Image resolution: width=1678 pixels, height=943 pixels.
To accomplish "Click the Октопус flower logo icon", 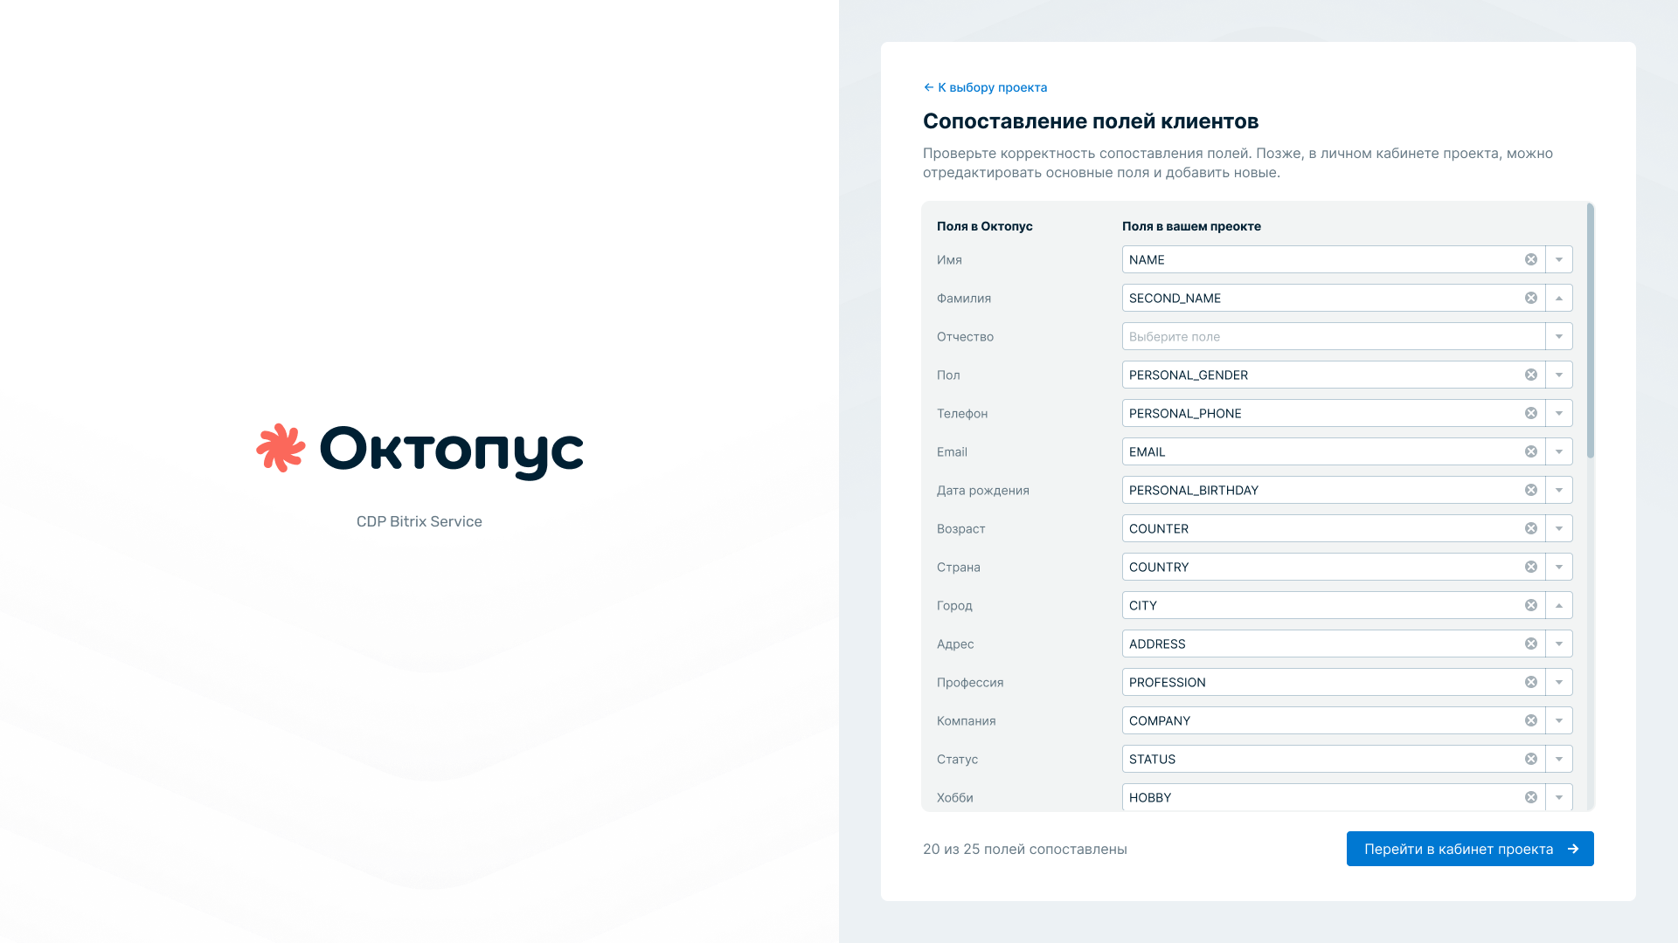I will (x=281, y=448).
